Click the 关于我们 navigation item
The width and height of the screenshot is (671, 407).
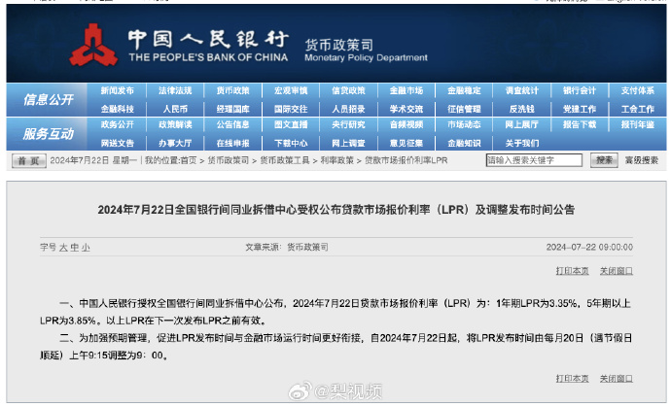pos(521,143)
